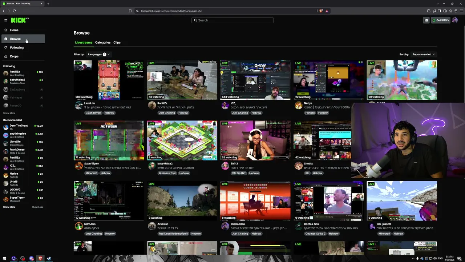
Task: Open LiorsLife channel avatar under the stream
Action: point(78,106)
